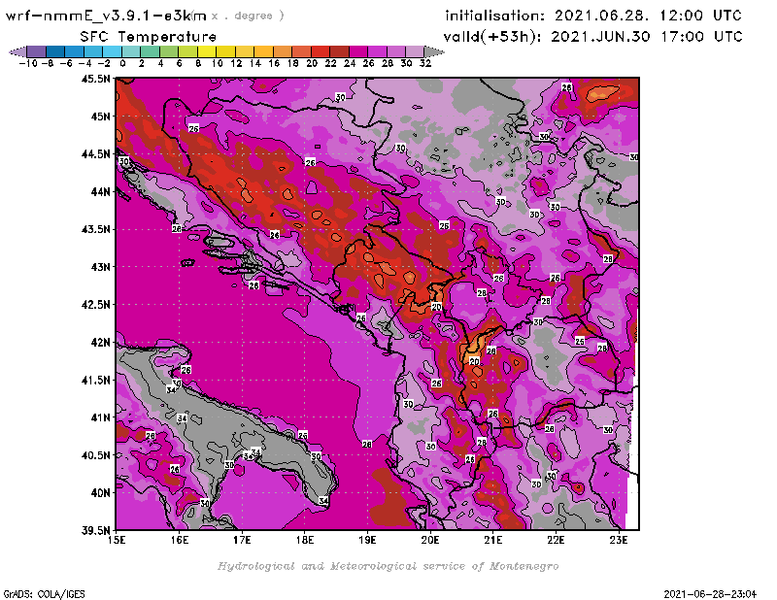Click the green colorbar segment between 2 and 4
The height and width of the screenshot is (600, 777).
point(151,51)
